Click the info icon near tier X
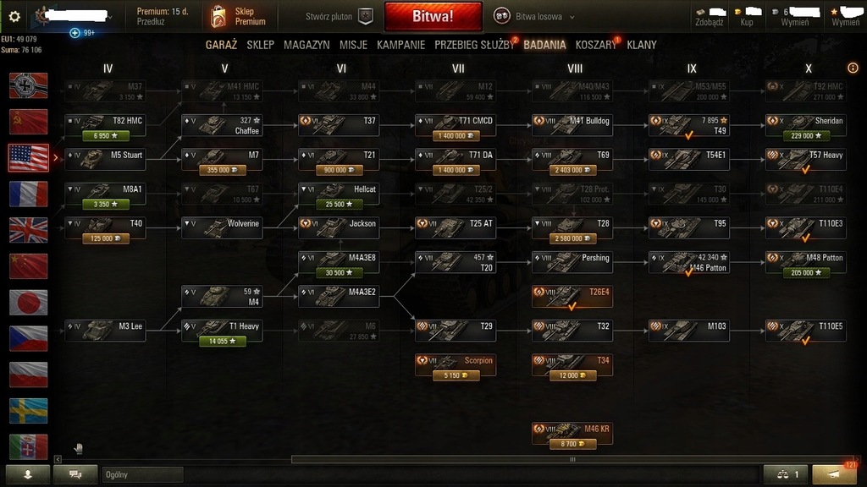The width and height of the screenshot is (867, 487). (x=853, y=68)
